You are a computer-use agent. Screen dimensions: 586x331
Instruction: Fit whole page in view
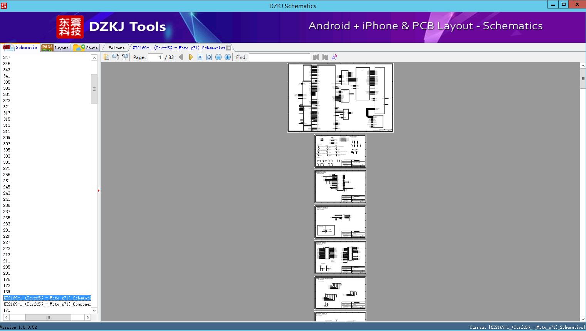[209, 57]
